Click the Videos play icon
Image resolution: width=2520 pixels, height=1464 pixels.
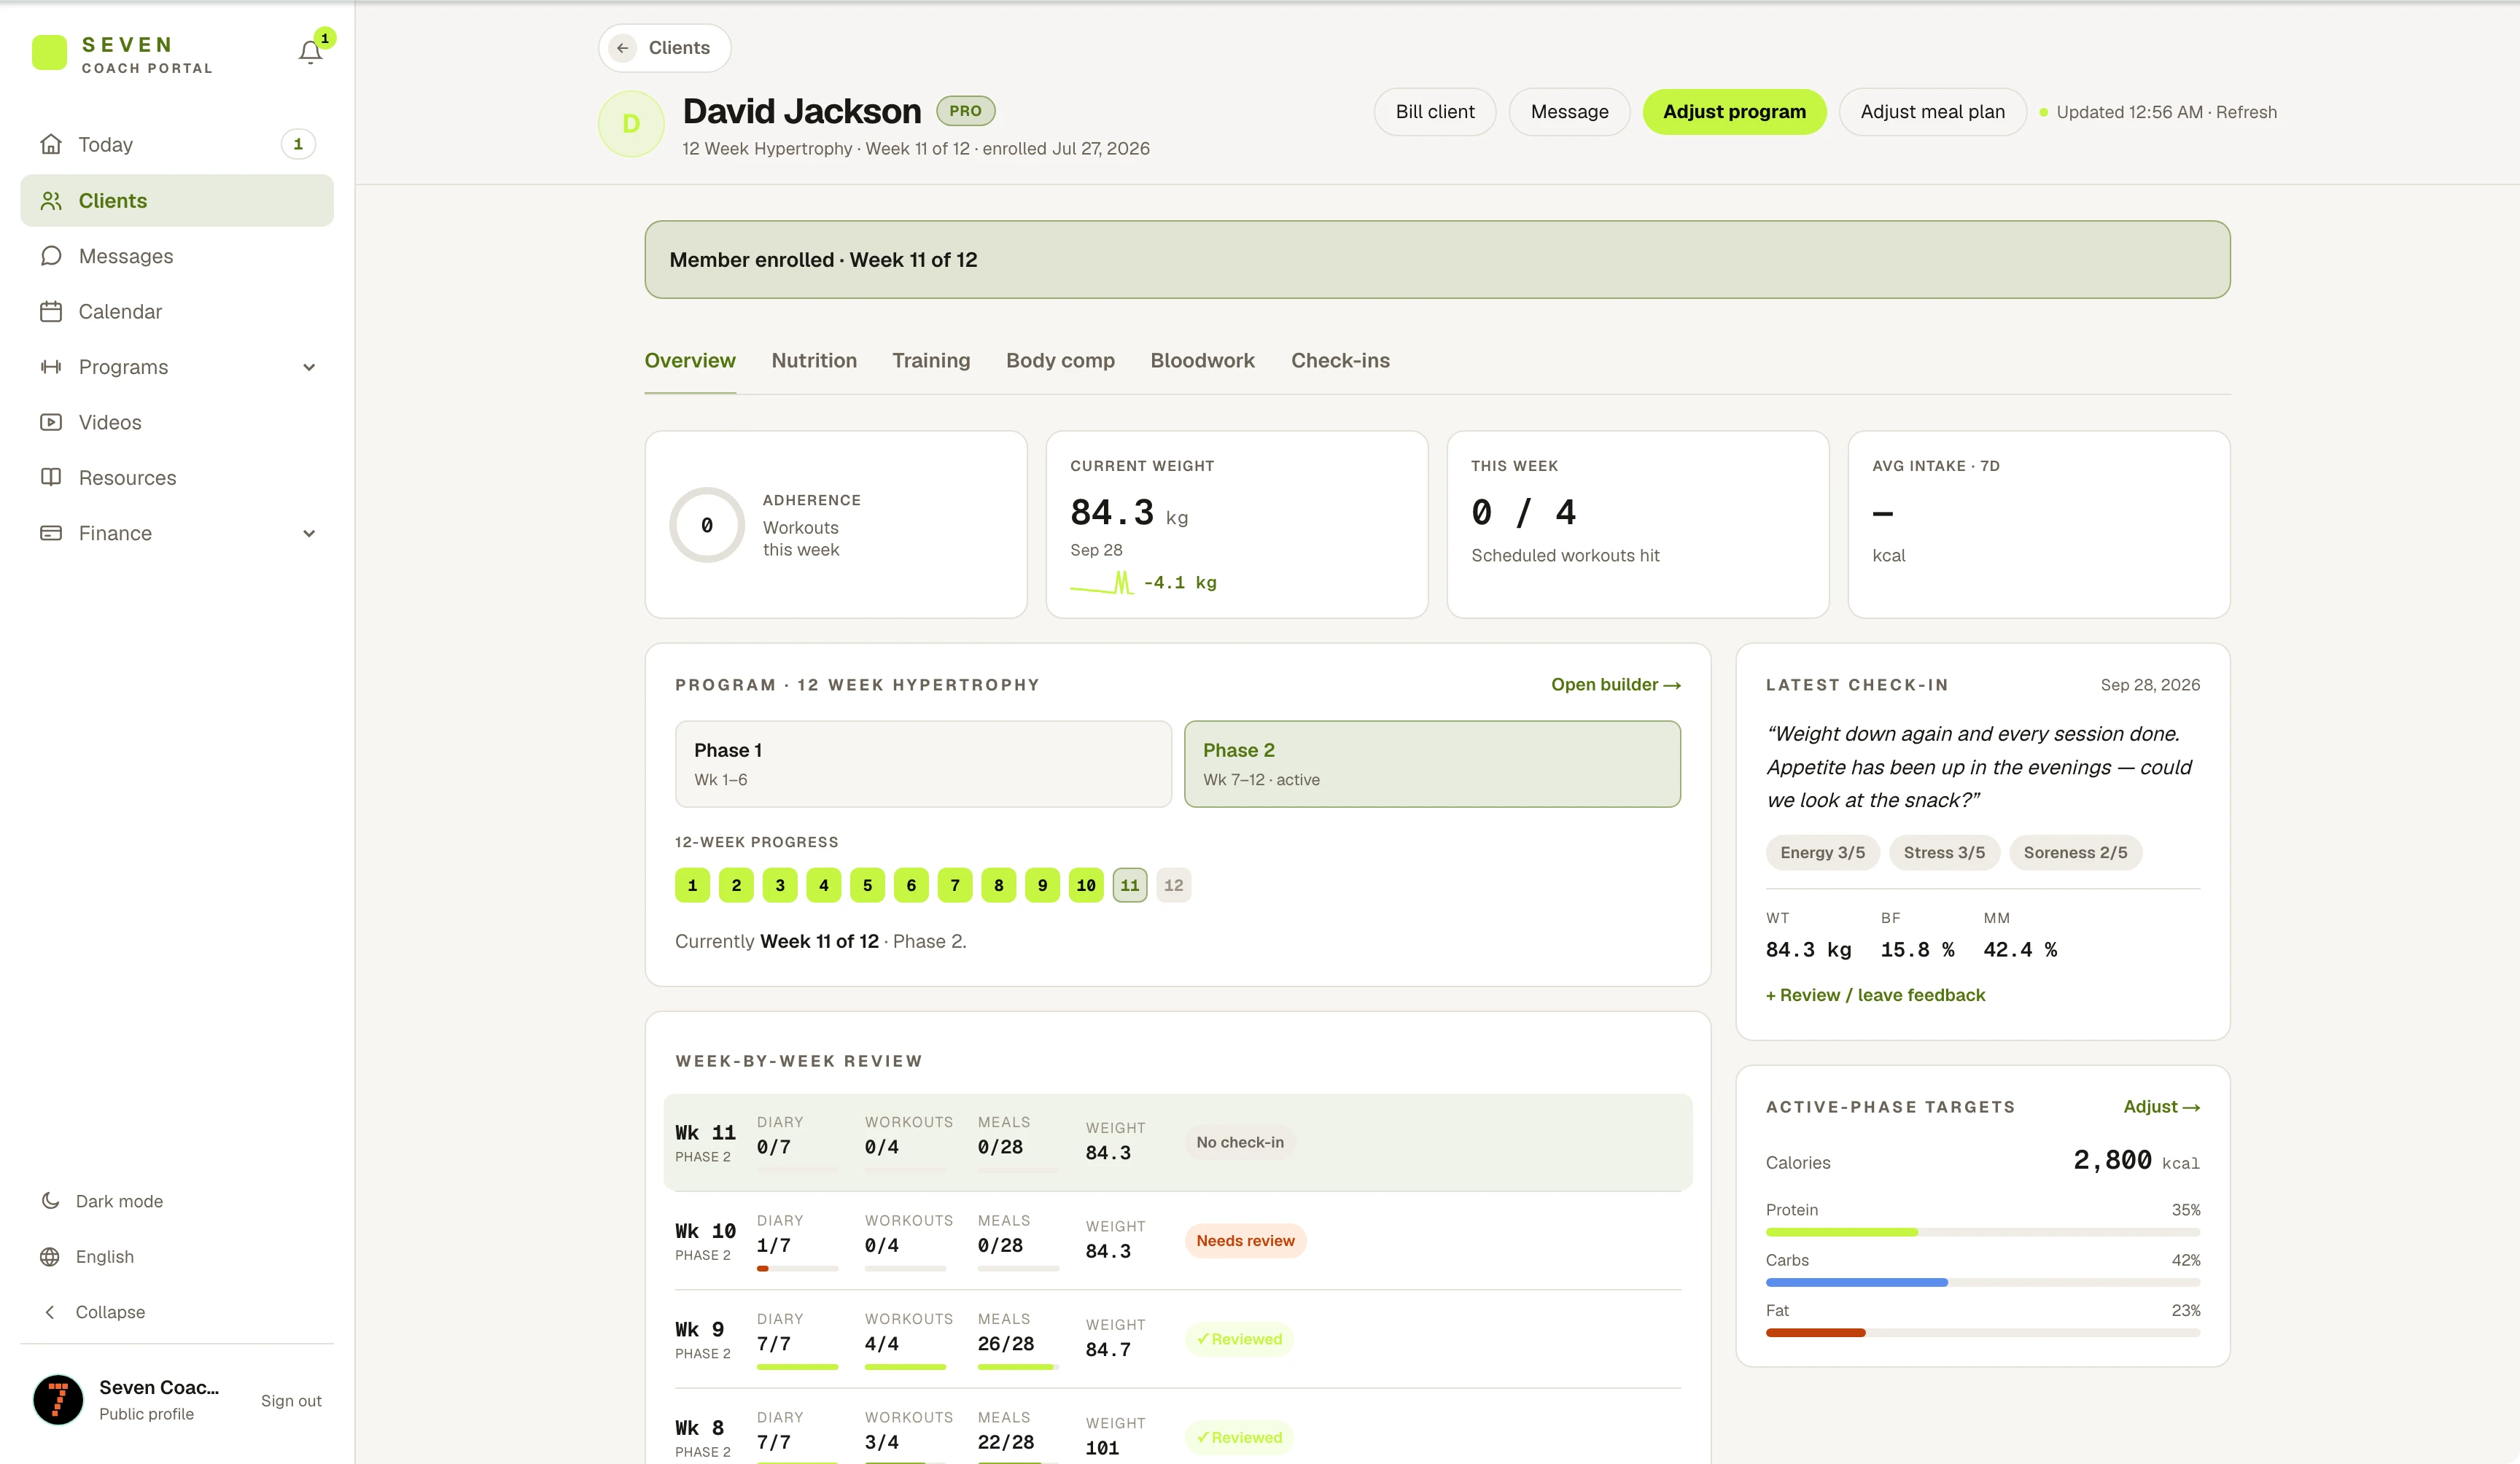pos(51,422)
